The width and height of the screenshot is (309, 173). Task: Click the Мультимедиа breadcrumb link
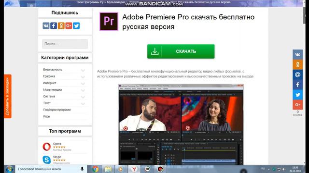coord(116,2)
